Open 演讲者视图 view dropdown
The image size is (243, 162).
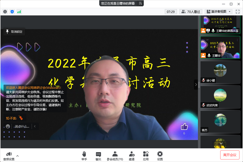click(218, 12)
